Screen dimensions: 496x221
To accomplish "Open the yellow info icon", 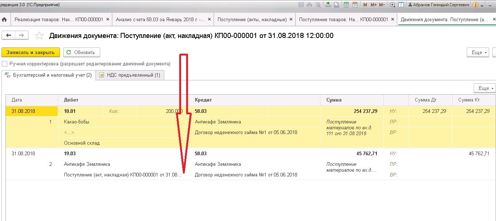I will coord(476,5).
